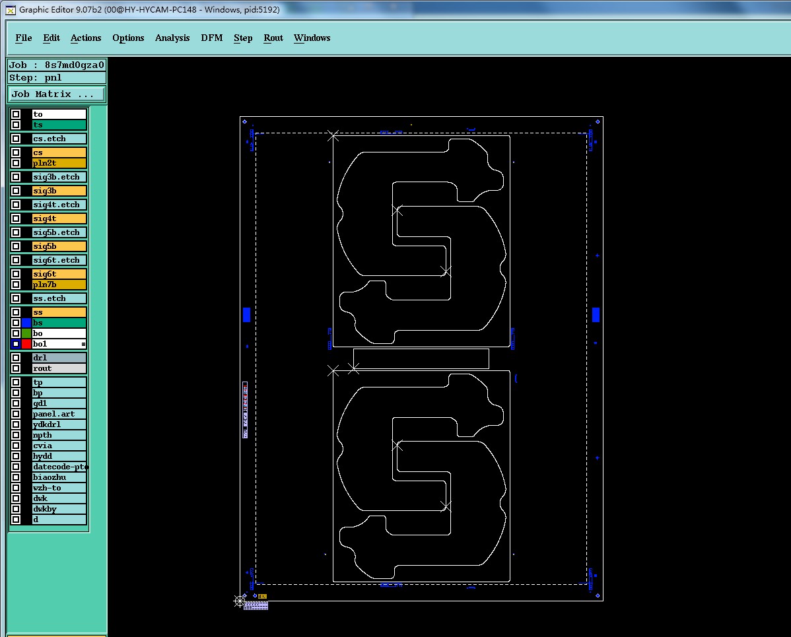This screenshot has height=637, width=791.
Task: Open the Step menu
Action: click(242, 38)
